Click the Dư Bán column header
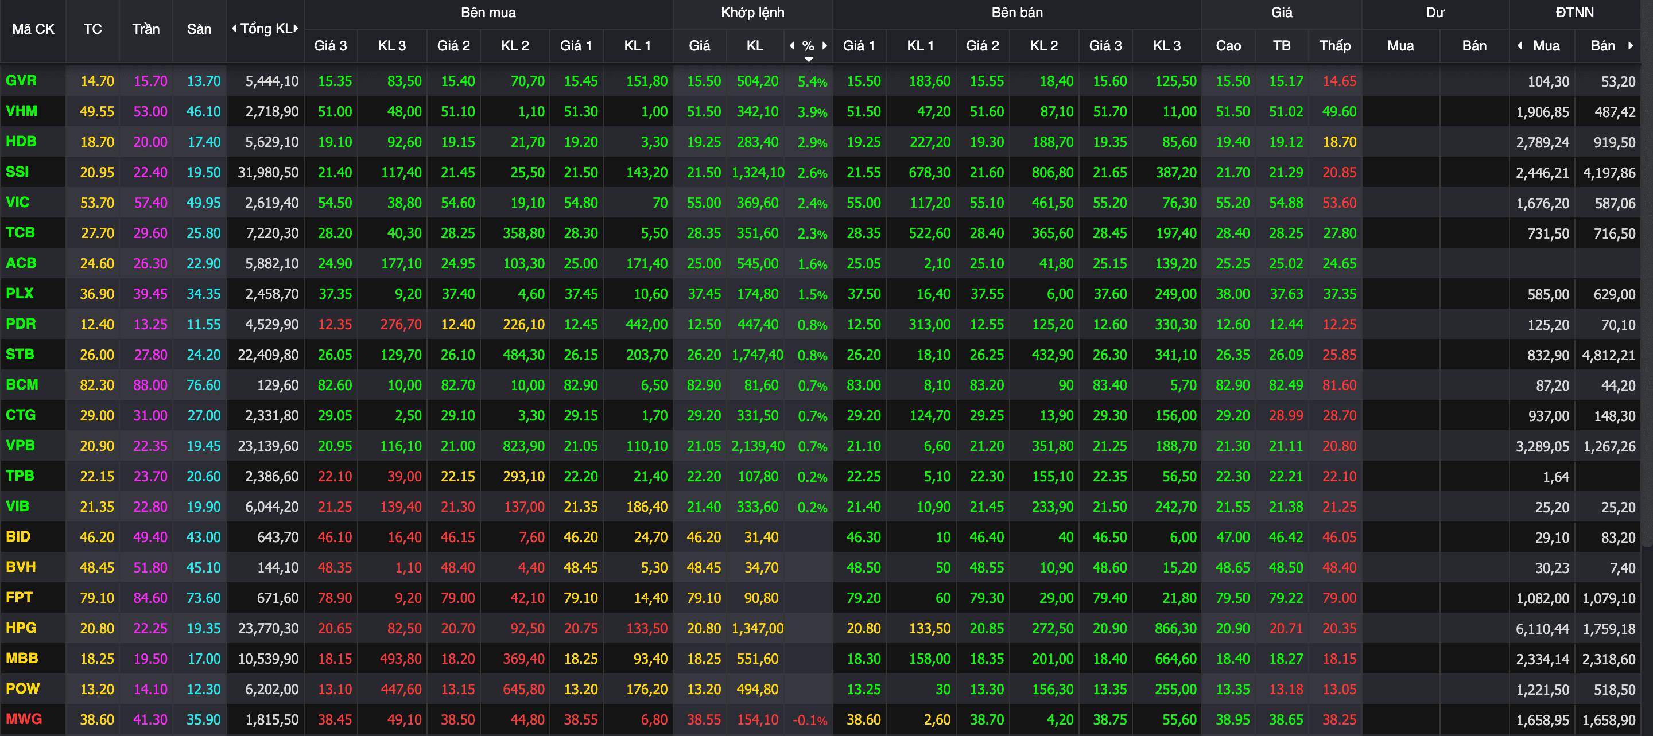Viewport: 1653px width, 736px height. click(x=1474, y=45)
